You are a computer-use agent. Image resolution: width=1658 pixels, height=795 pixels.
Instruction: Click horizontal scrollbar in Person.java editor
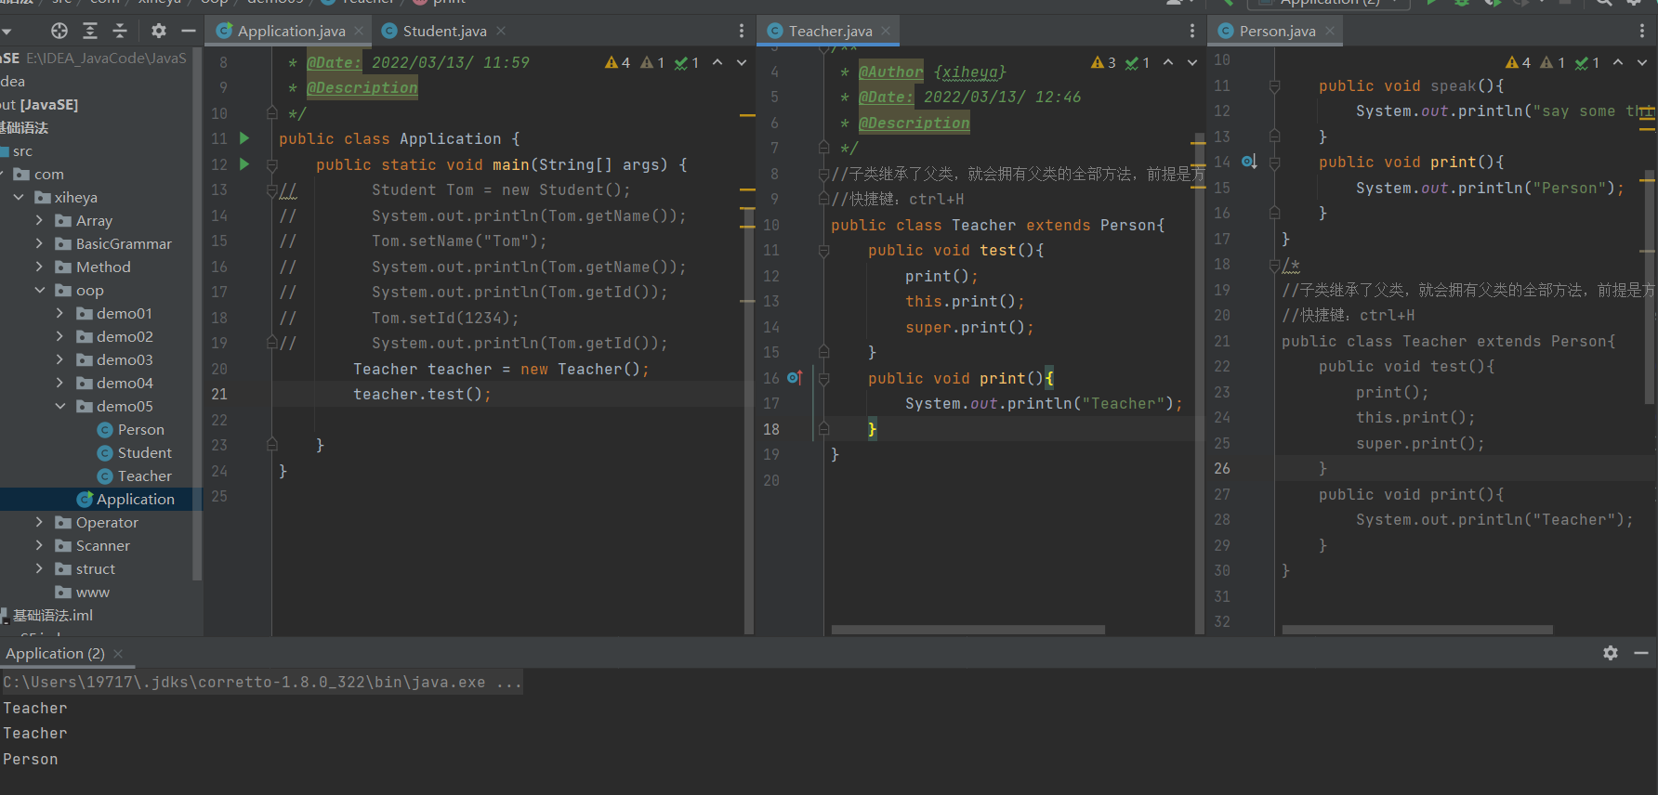(1417, 630)
